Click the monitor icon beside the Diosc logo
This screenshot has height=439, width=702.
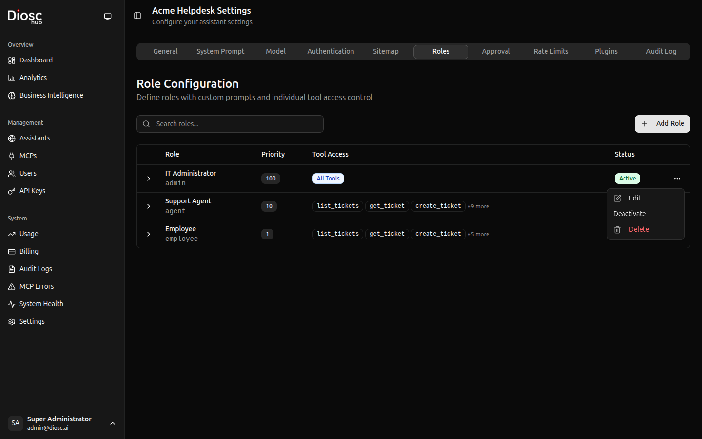108,17
